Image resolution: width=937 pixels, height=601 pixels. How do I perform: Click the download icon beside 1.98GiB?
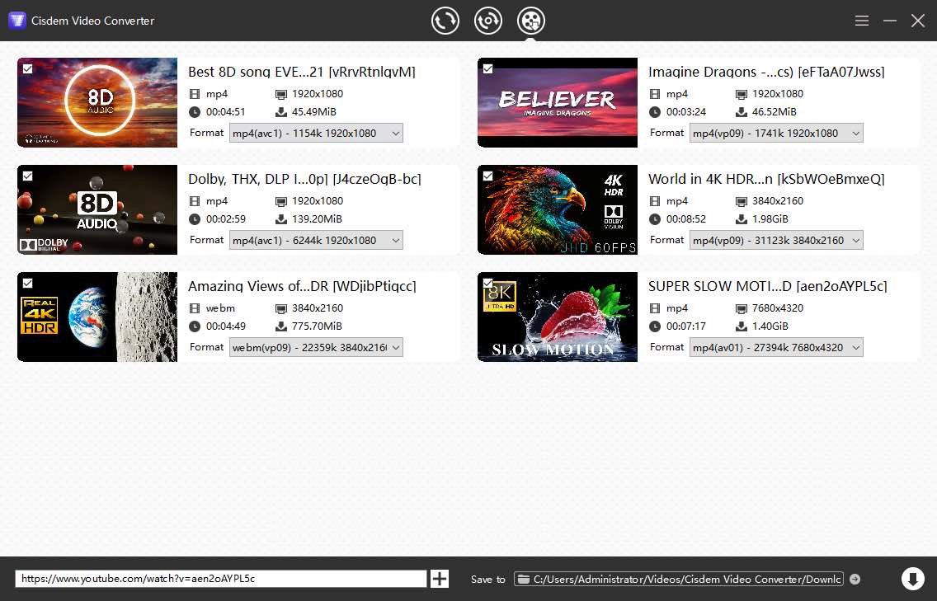pyautogui.click(x=741, y=219)
